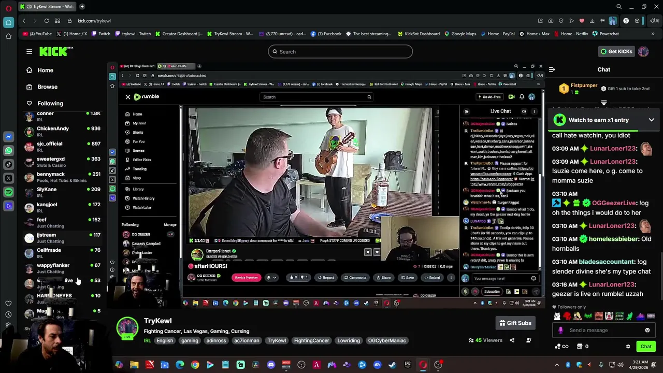The height and width of the screenshot is (373, 663).
Task: Open YouTube bookmark
Action: tap(37, 34)
